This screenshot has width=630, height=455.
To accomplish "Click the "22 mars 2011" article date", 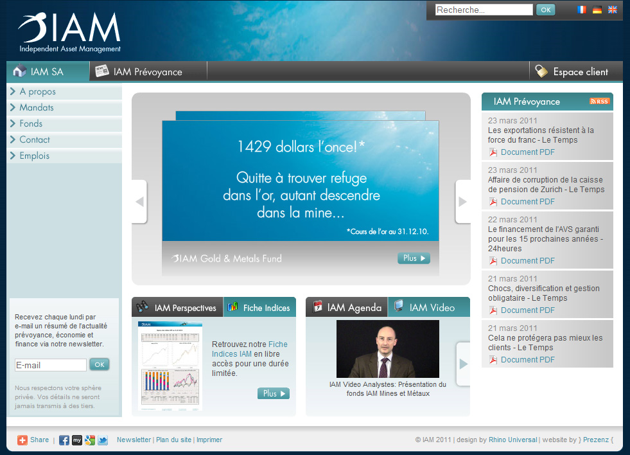I will 512,219.
